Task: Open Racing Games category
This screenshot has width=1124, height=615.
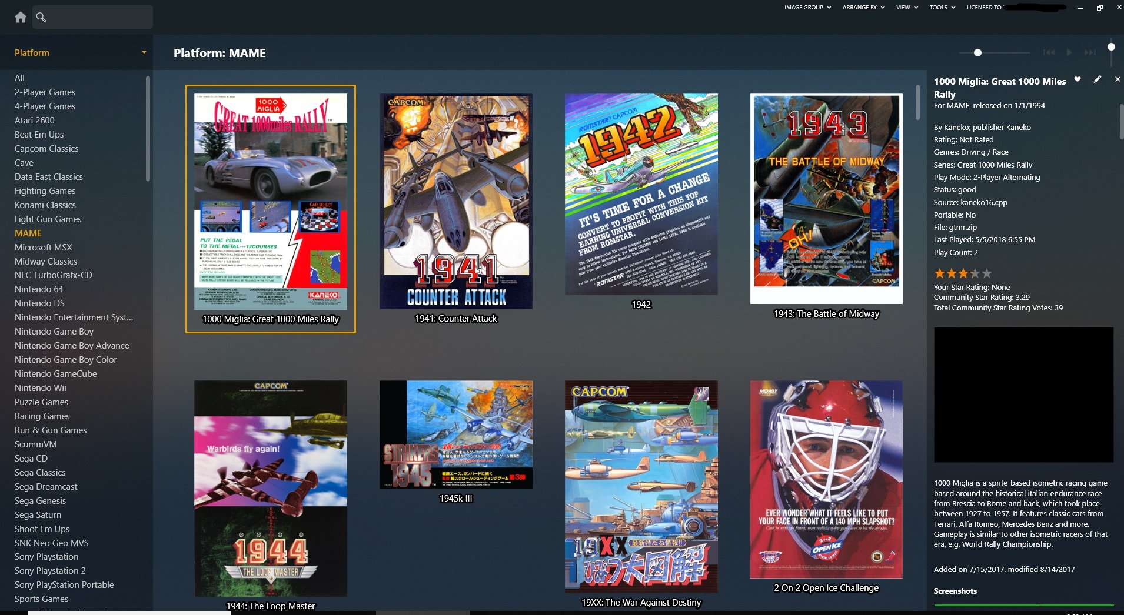Action: click(x=42, y=416)
